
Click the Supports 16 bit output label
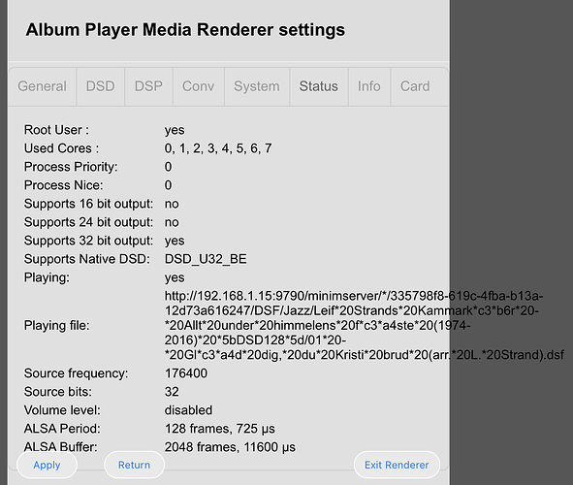click(x=89, y=204)
